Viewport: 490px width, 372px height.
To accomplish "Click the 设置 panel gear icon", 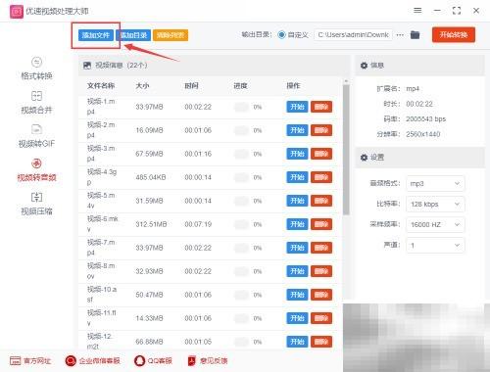I will (x=364, y=158).
